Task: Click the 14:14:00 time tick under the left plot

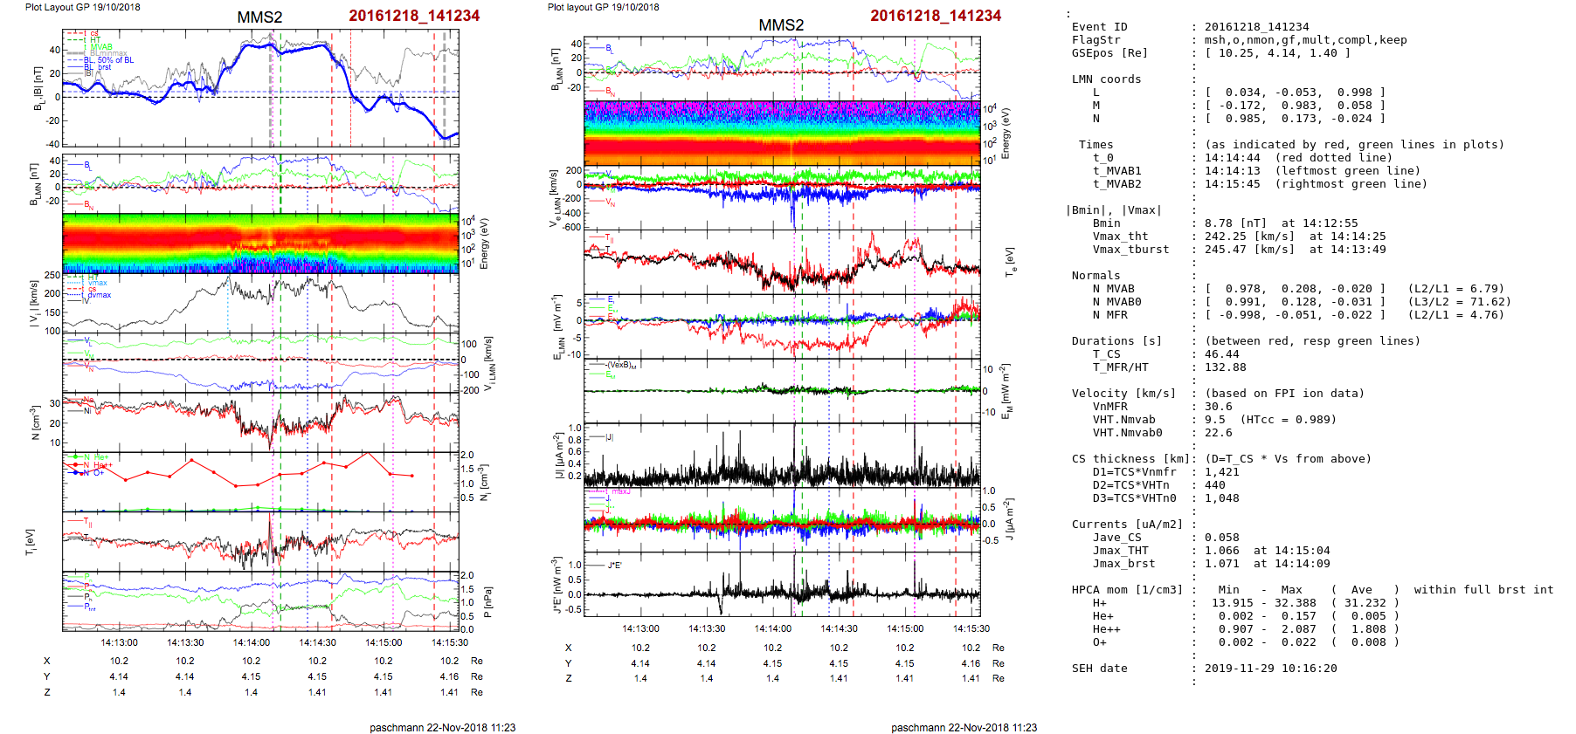Action: pyautogui.click(x=252, y=643)
